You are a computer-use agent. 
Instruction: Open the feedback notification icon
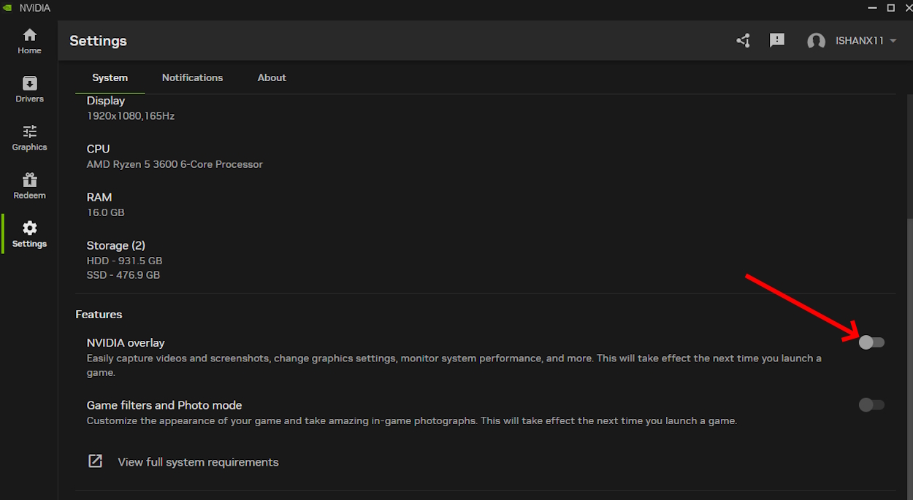(777, 41)
